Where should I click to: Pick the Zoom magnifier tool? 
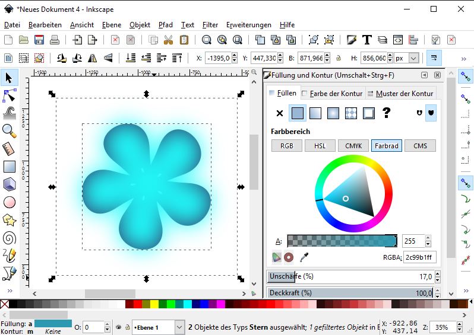tap(10, 131)
